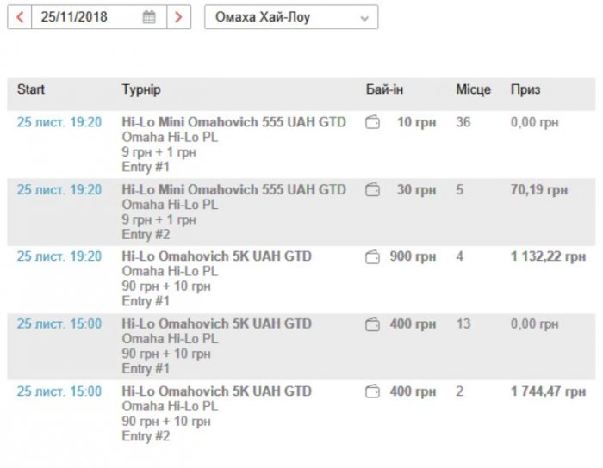Sort by the Приз column header
Image resolution: width=603 pixels, height=468 pixels.
[x=525, y=89]
